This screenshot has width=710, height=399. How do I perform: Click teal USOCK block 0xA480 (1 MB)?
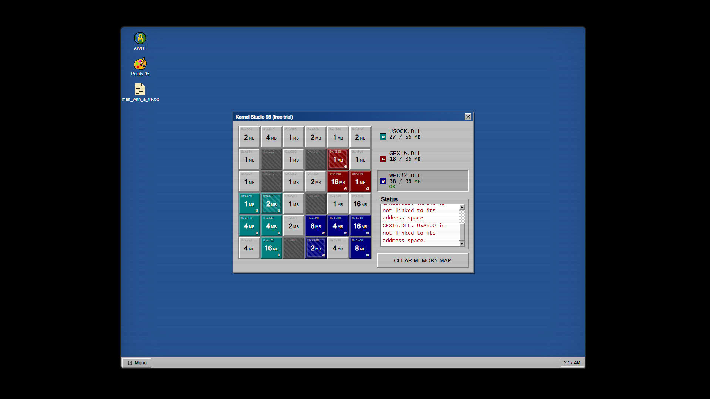tap(249, 204)
